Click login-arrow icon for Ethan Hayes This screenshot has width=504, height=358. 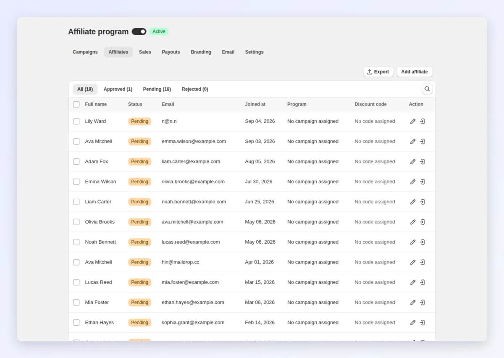[x=423, y=323]
